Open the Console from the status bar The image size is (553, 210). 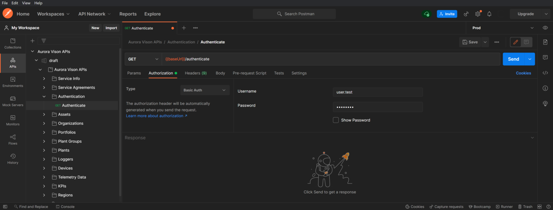(65, 206)
